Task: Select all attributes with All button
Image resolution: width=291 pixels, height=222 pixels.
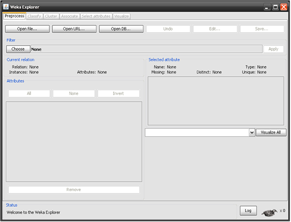Action: pyautogui.click(x=29, y=94)
